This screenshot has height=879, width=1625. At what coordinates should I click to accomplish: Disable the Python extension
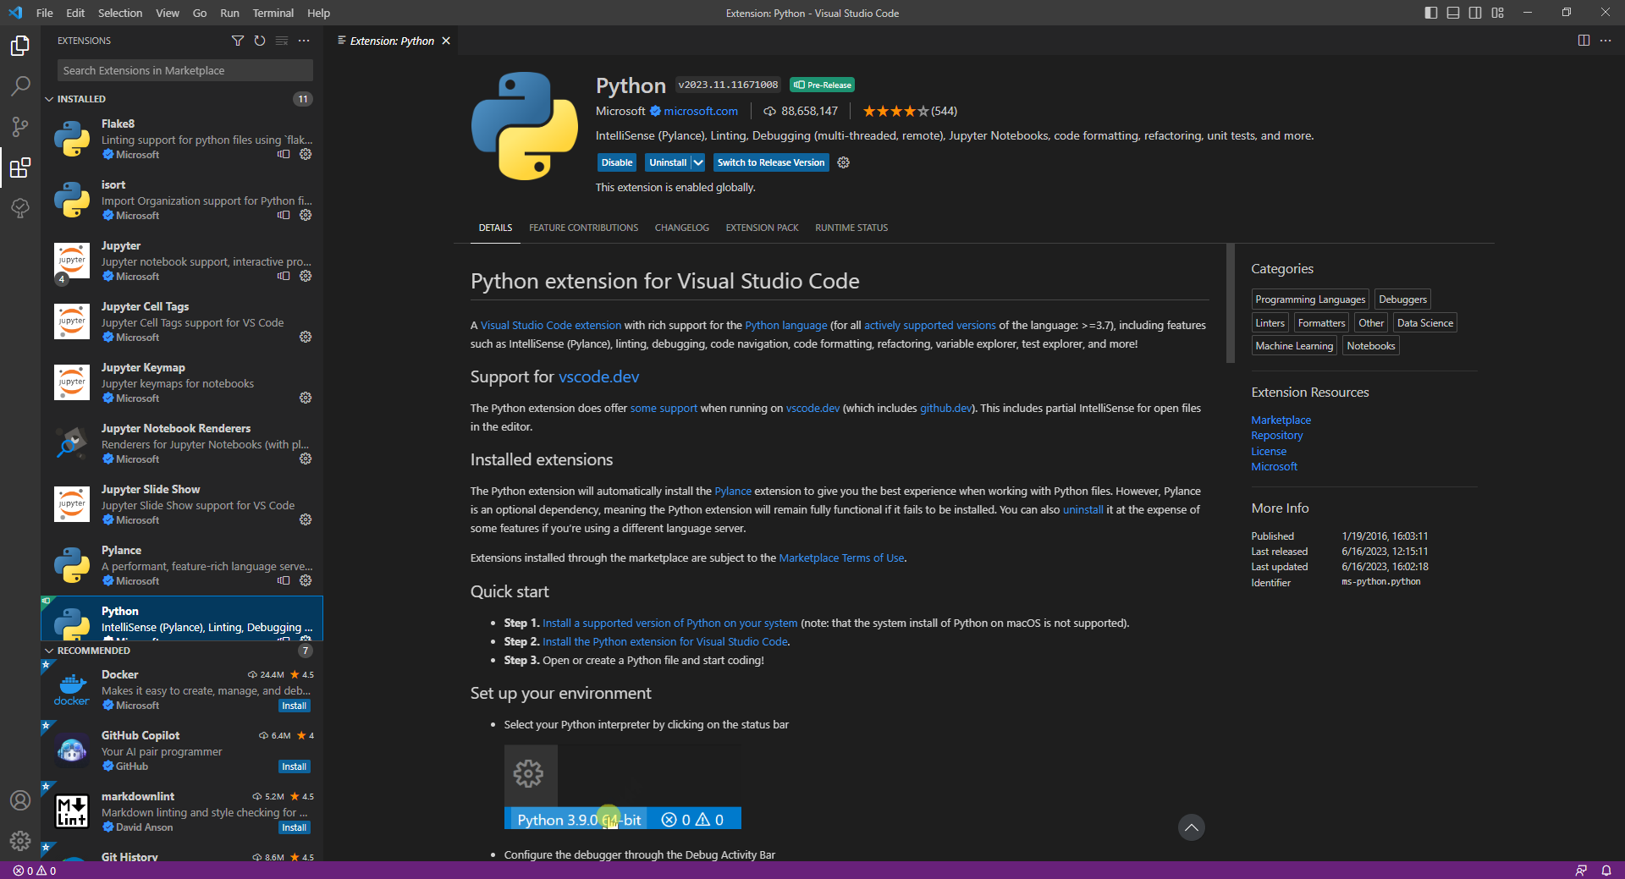[617, 162]
